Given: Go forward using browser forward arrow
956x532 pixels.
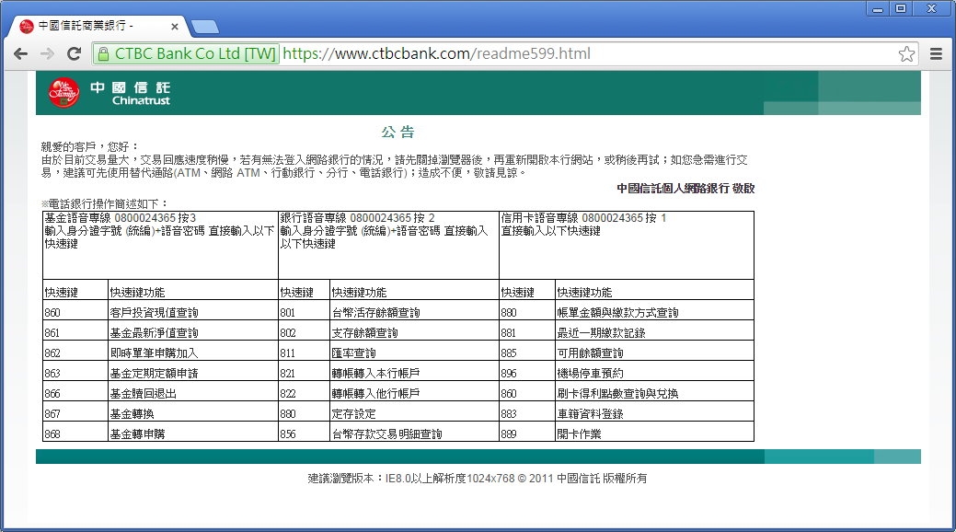Looking at the screenshot, I should tap(47, 53).
